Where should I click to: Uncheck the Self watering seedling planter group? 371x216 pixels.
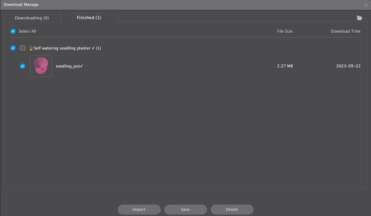(x=13, y=48)
